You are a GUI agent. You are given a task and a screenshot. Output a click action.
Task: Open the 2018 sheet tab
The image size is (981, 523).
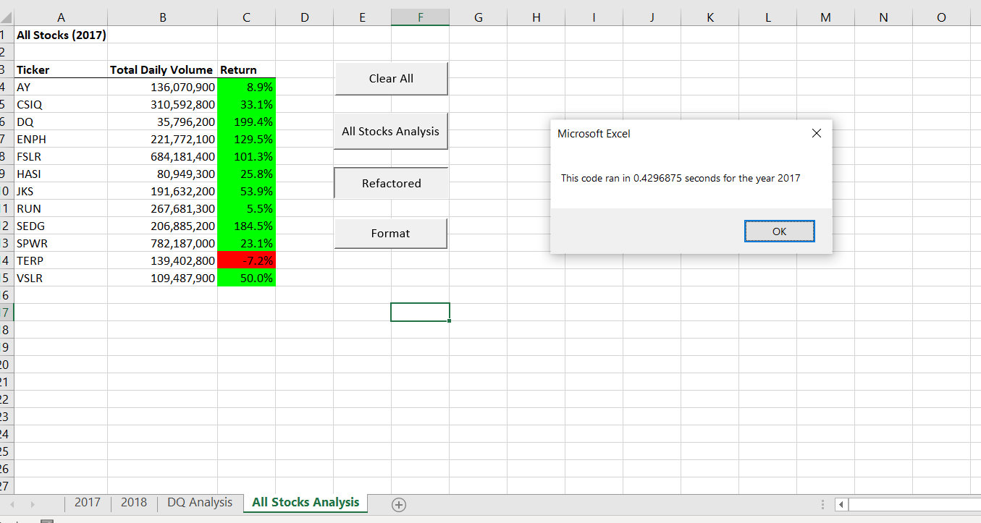pyautogui.click(x=134, y=502)
